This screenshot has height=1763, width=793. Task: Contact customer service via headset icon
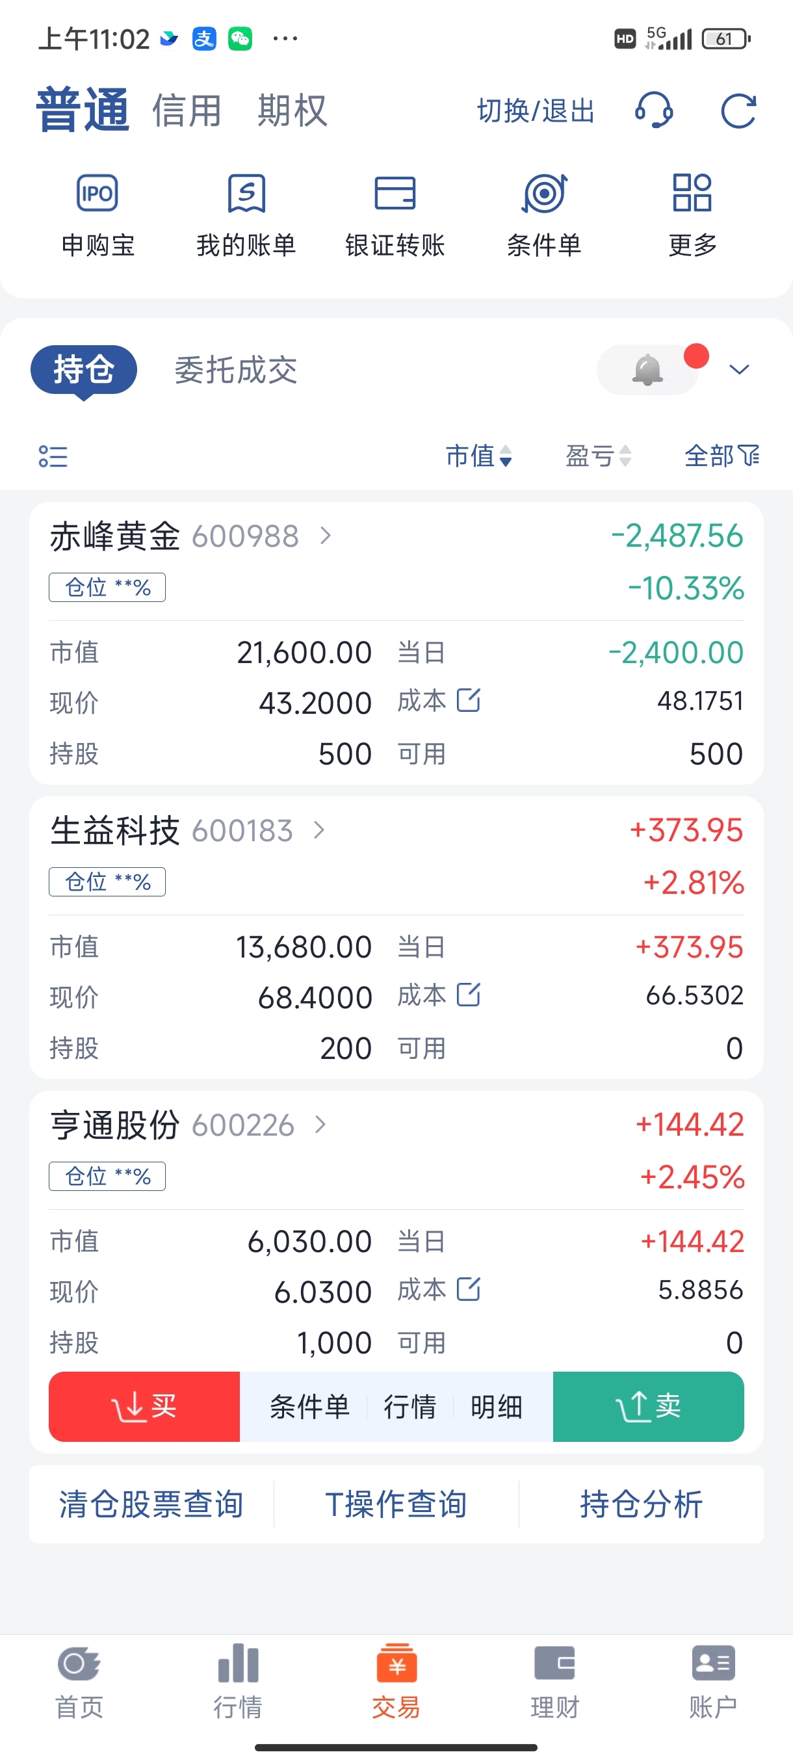tap(653, 111)
